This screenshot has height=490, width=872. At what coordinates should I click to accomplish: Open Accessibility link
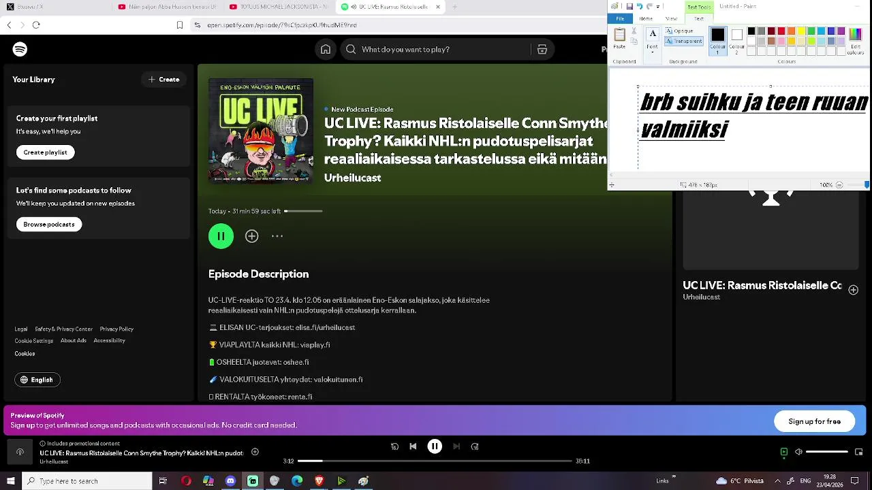point(109,341)
